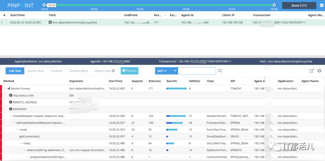The width and height of the screenshot is (325, 161).
Task: Click the info icon beside http.status.code
Action: [x=11, y=95]
